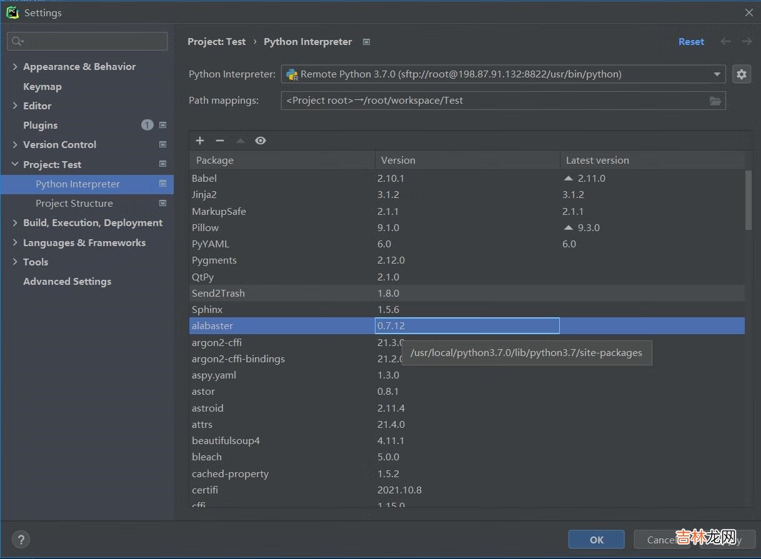Image resolution: width=761 pixels, height=559 pixels.
Task: Click the folder icon in Path mappings
Action: tap(715, 101)
